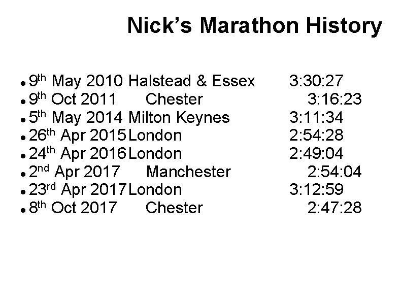Click the 9th Oct 2011 date
403x302 pixels.
click(72, 98)
